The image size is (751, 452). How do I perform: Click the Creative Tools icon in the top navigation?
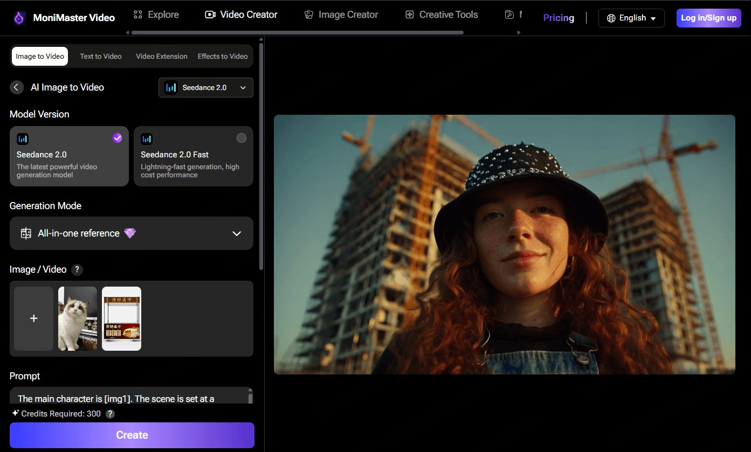point(410,15)
